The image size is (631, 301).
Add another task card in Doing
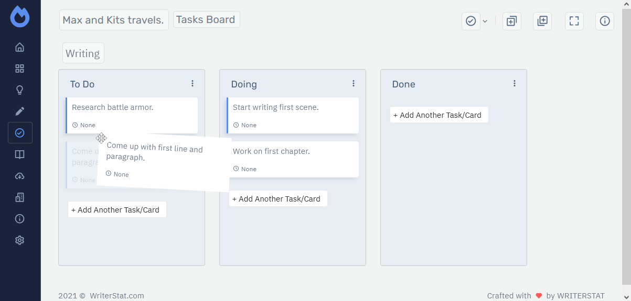(x=278, y=199)
